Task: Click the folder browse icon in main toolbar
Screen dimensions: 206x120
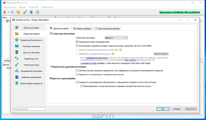Action: tap(18, 12)
